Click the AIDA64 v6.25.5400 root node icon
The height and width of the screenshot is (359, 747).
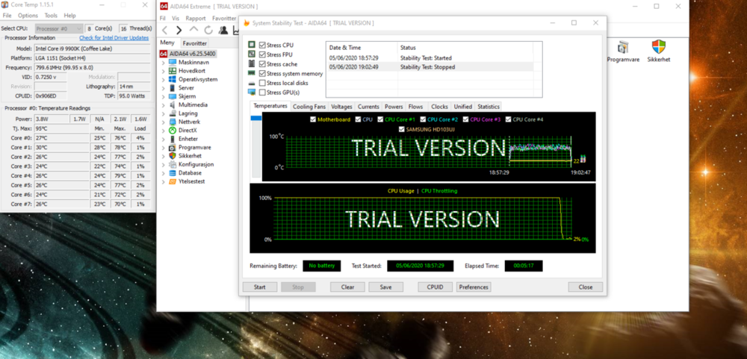[x=164, y=54]
